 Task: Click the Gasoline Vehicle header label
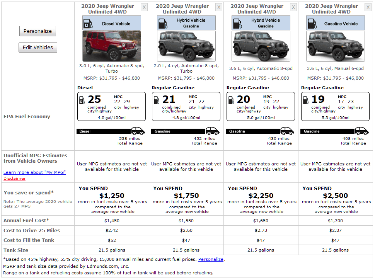[x=341, y=24]
